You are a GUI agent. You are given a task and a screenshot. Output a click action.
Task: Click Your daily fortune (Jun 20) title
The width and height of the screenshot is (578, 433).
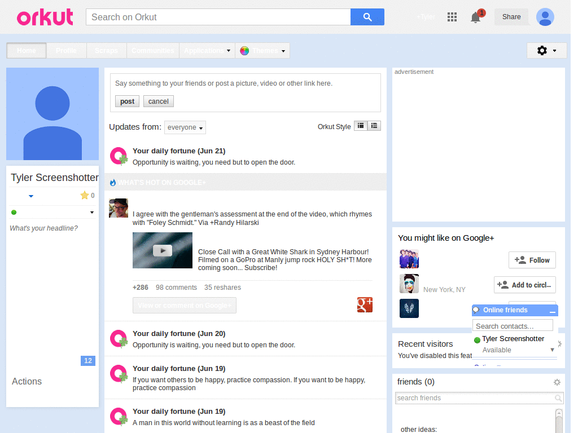(x=179, y=334)
